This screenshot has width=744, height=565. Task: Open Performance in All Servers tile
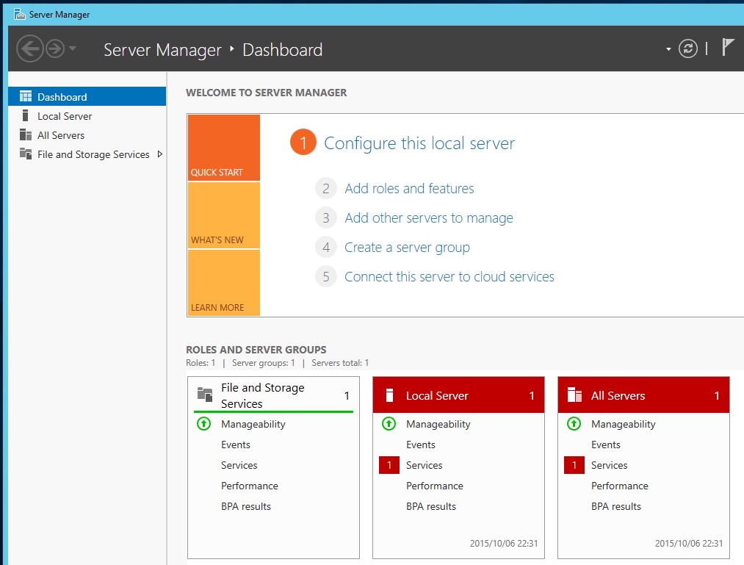[x=620, y=486]
